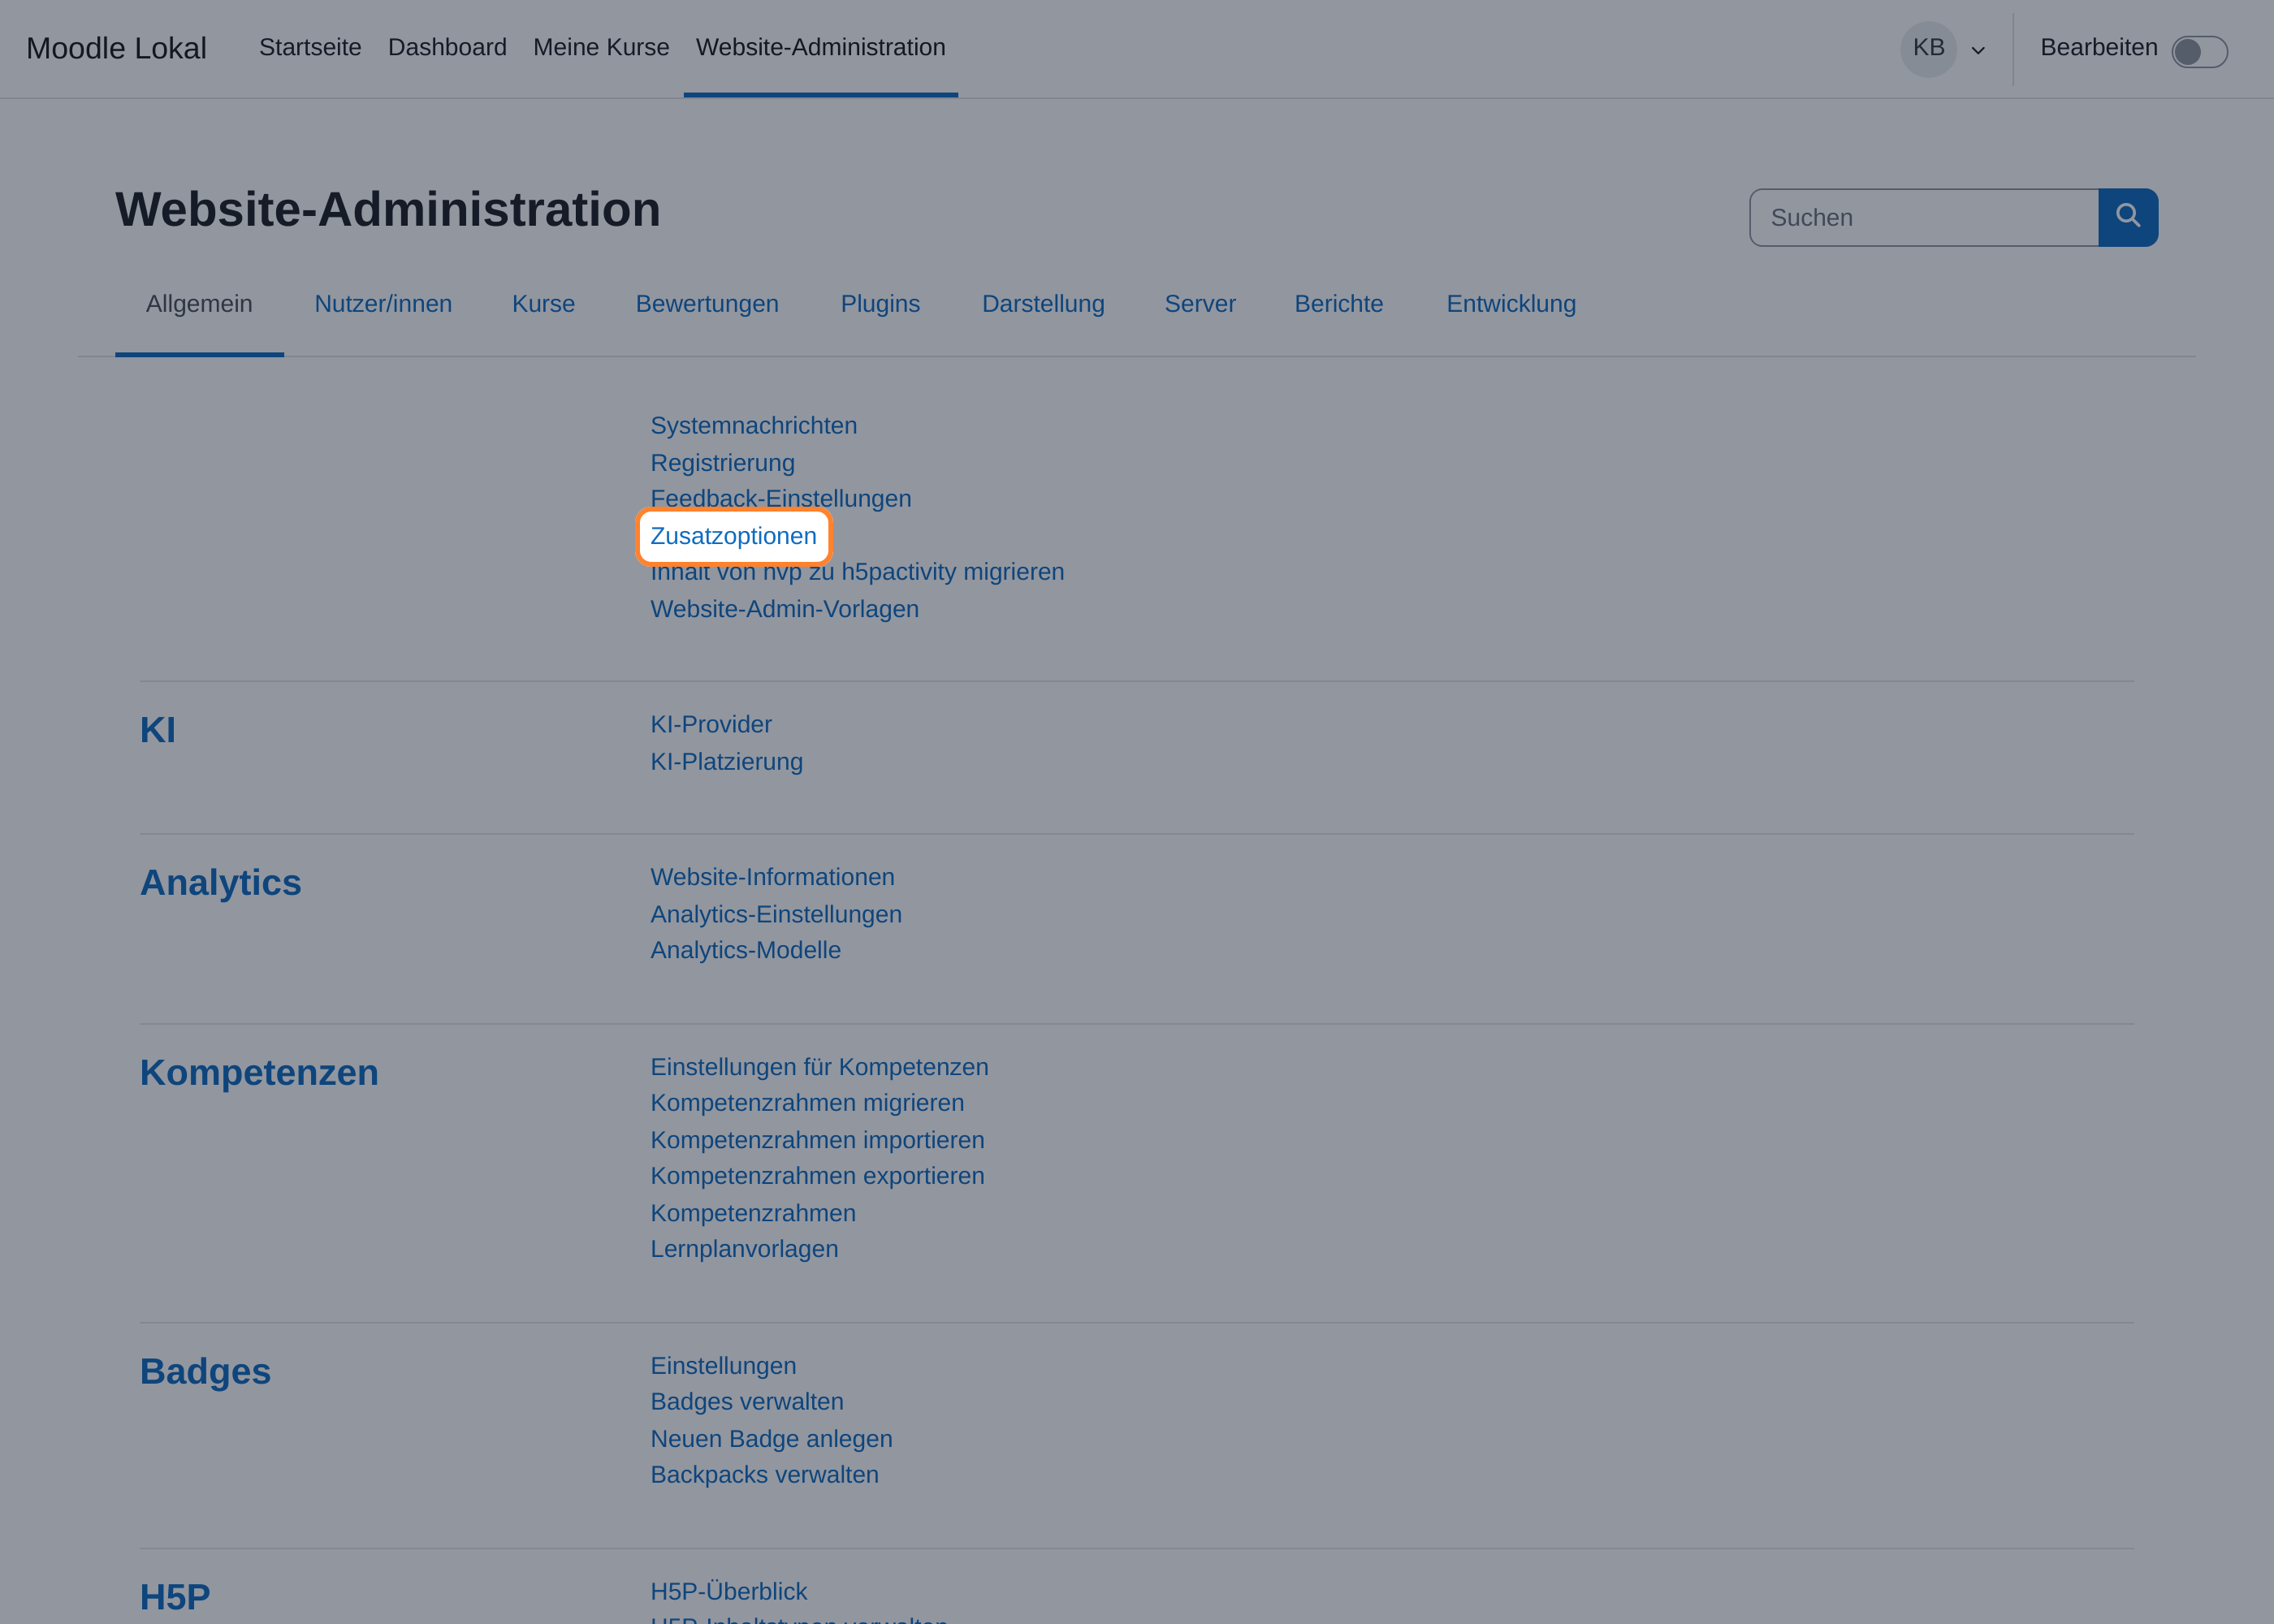The image size is (2274, 1624).
Task: Focus the Suchen search field
Action: (1924, 217)
